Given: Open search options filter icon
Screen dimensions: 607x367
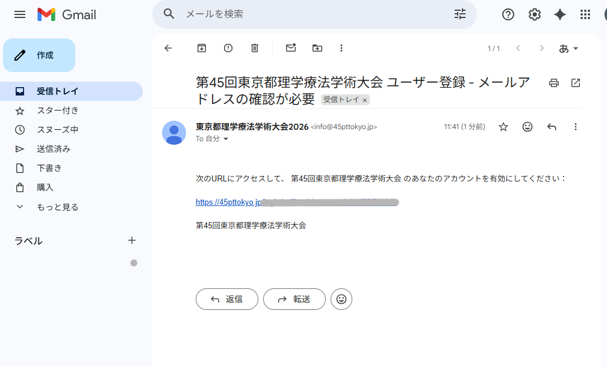Looking at the screenshot, I should [460, 14].
